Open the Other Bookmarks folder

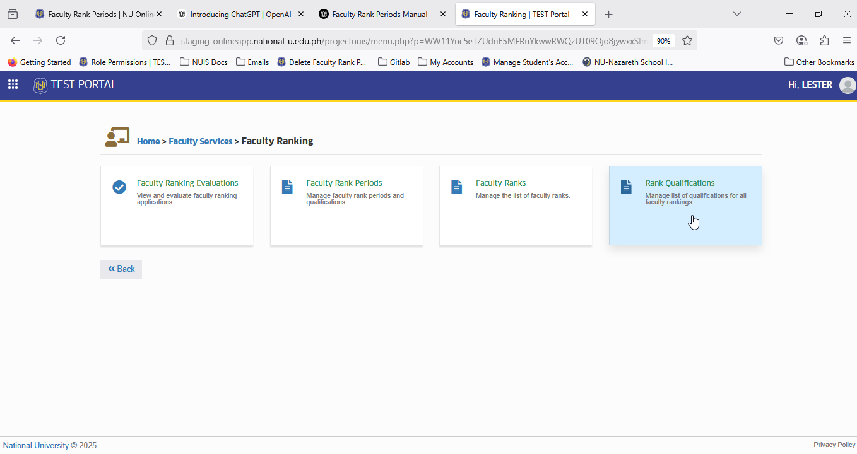click(x=819, y=62)
